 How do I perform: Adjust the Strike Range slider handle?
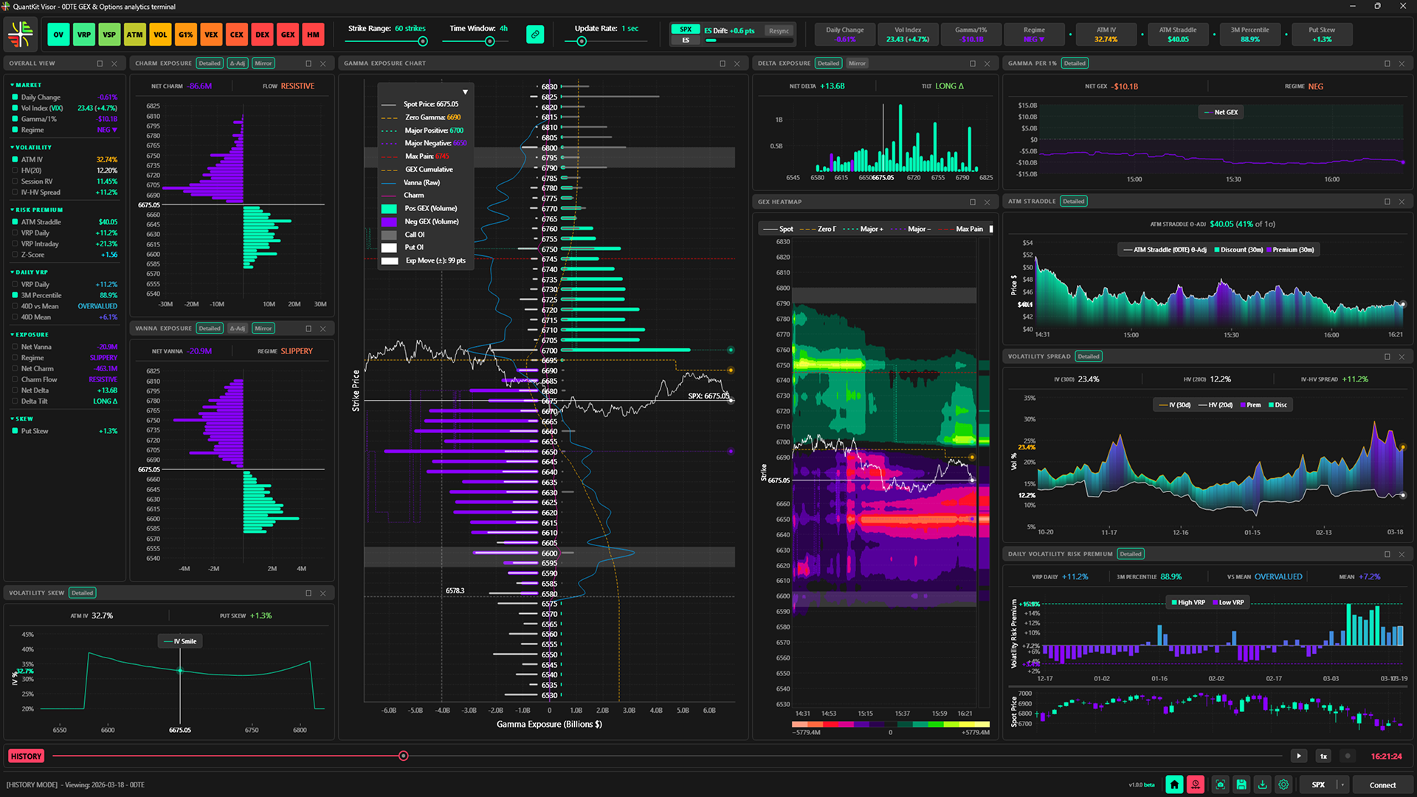point(422,41)
